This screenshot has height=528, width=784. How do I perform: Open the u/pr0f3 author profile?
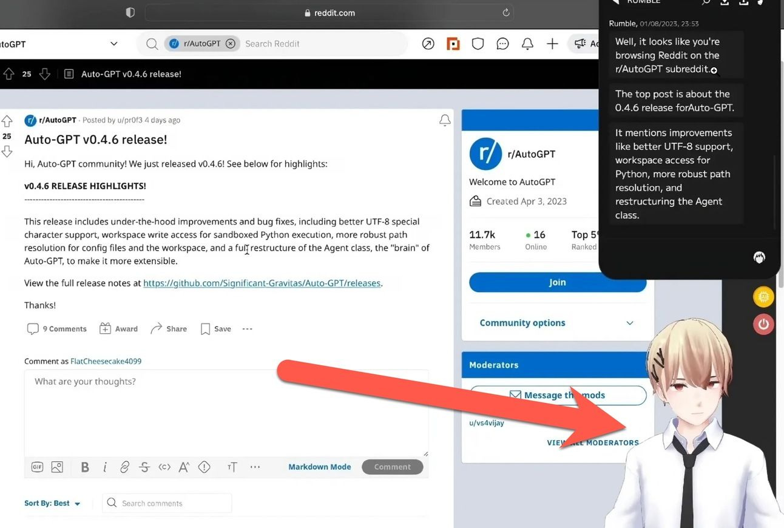click(129, 120)
